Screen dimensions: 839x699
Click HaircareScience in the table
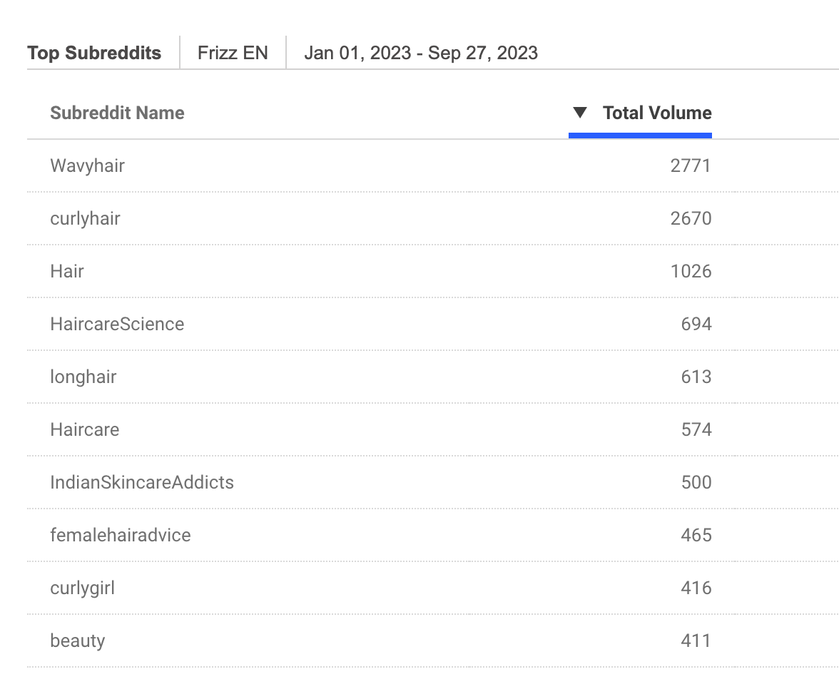pos(117,324)
